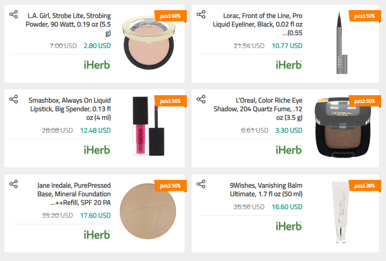The height and width of the screenshot is (261, 386).
Task: Share the L'Oreal Color Riche Eye Shadow deal
Action: 201,99
